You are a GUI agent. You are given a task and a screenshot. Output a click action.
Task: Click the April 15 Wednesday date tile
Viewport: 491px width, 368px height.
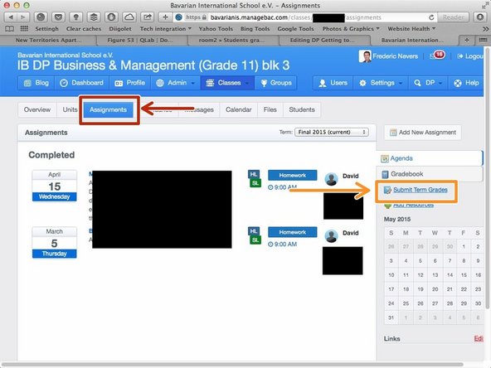tap(54, 186)
